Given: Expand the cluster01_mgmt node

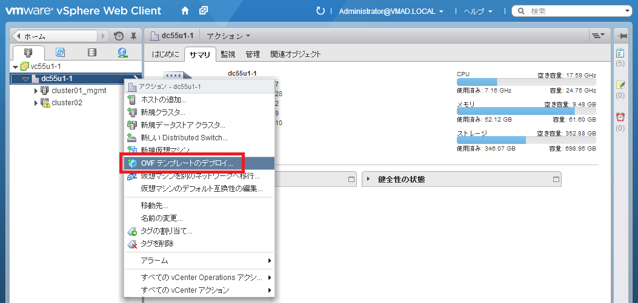Looking at the screenshot, I should (x=36, y=91).
